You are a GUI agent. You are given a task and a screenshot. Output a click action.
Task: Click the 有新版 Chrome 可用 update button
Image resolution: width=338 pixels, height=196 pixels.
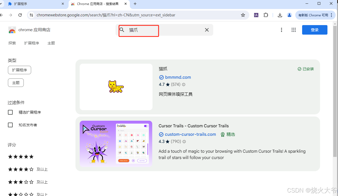(316, 15)
